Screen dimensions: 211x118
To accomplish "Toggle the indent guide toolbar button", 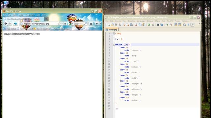I will click(x=193, y=25).
